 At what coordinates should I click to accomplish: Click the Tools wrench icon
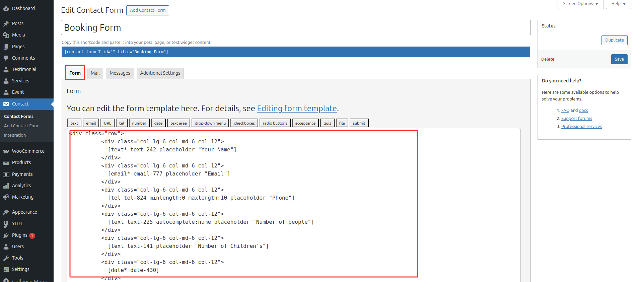(x=6, y=258)
